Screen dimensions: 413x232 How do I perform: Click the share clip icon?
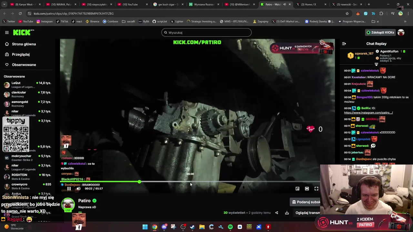click(x=277, y=213)
